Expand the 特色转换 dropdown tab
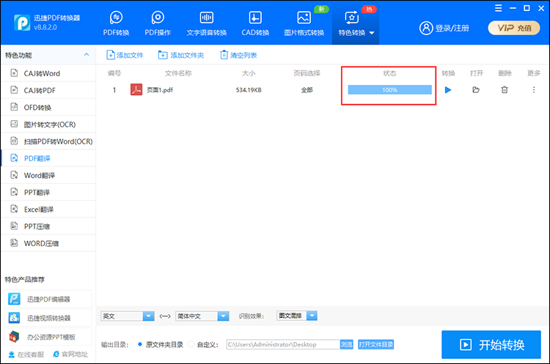 tap(356, 23)
